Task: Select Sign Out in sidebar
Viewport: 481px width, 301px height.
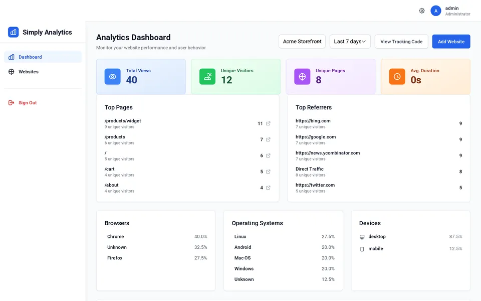Action: pyautogui.click(x=43, y=102)
